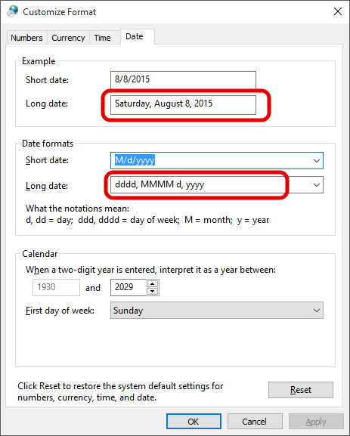Open the Currency tab
Screen dimensions: 350x436
(x=68, y=38)
